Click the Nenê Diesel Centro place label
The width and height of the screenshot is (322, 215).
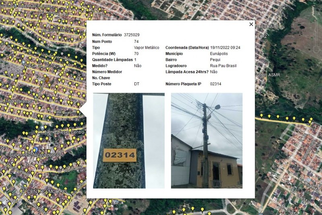pos(64,132)
